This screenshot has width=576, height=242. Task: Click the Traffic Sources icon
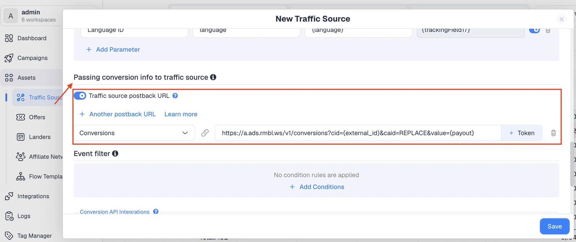click(21, 98)
